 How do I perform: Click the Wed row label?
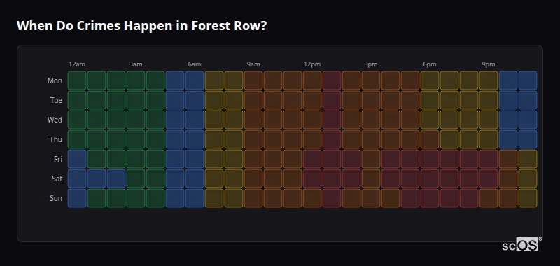tap(55, 120)
